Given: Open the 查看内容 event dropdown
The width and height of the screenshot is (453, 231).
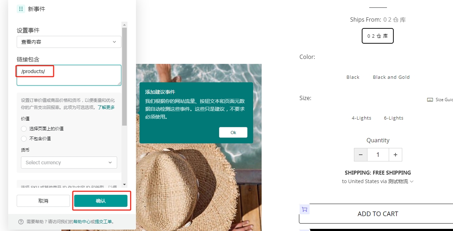Looking at the screenshot, I should tap(69, 42).
